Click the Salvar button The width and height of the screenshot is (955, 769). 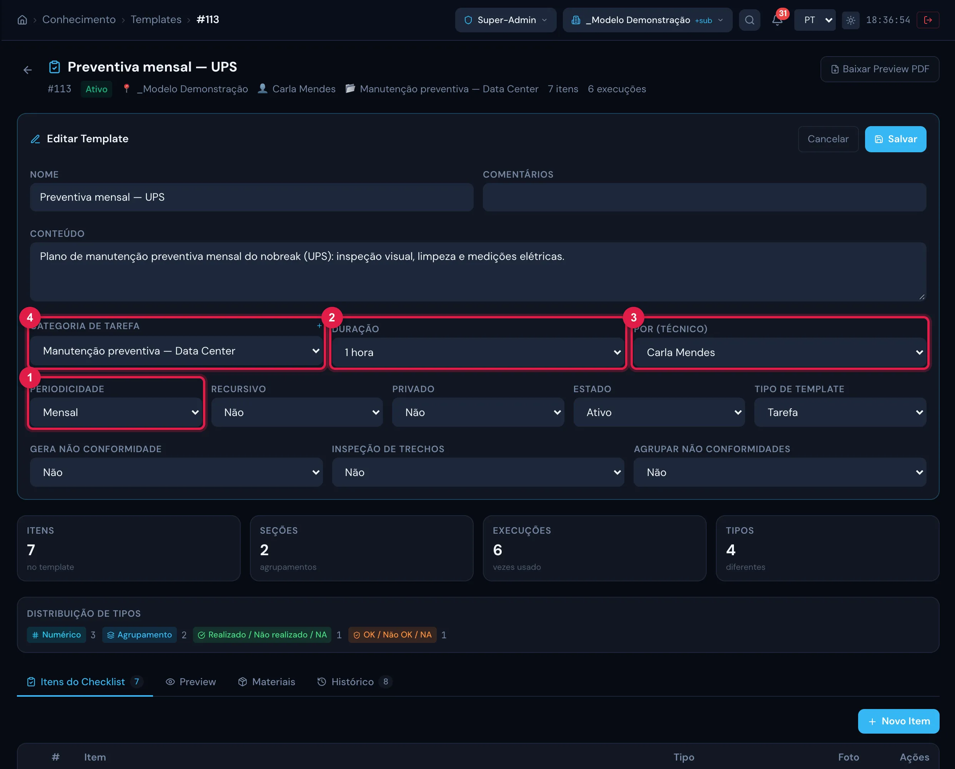pyautogui.click(x=895, y=139)
